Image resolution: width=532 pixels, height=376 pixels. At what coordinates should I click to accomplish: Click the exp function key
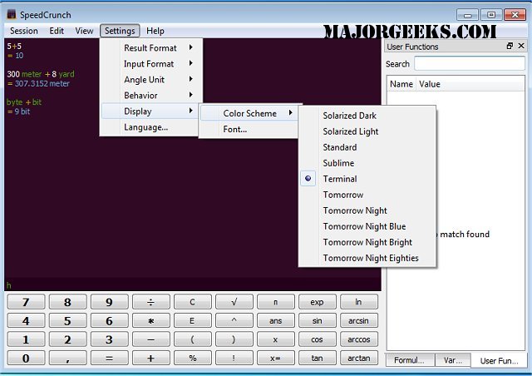pyautogui.click(x=318, y=302)
